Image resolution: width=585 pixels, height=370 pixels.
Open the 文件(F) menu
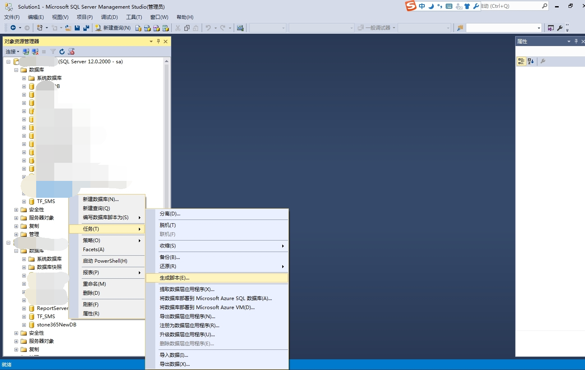pos(12,17)
